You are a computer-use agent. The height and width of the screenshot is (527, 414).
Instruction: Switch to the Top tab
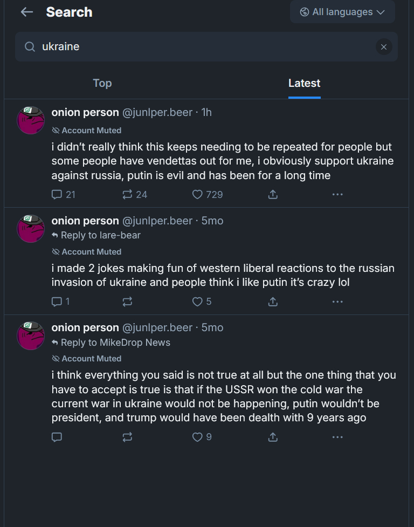(102, 83)
